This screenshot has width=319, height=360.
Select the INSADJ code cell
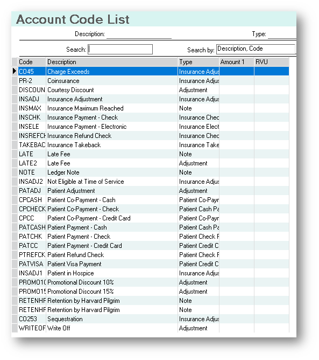point(32,99)
